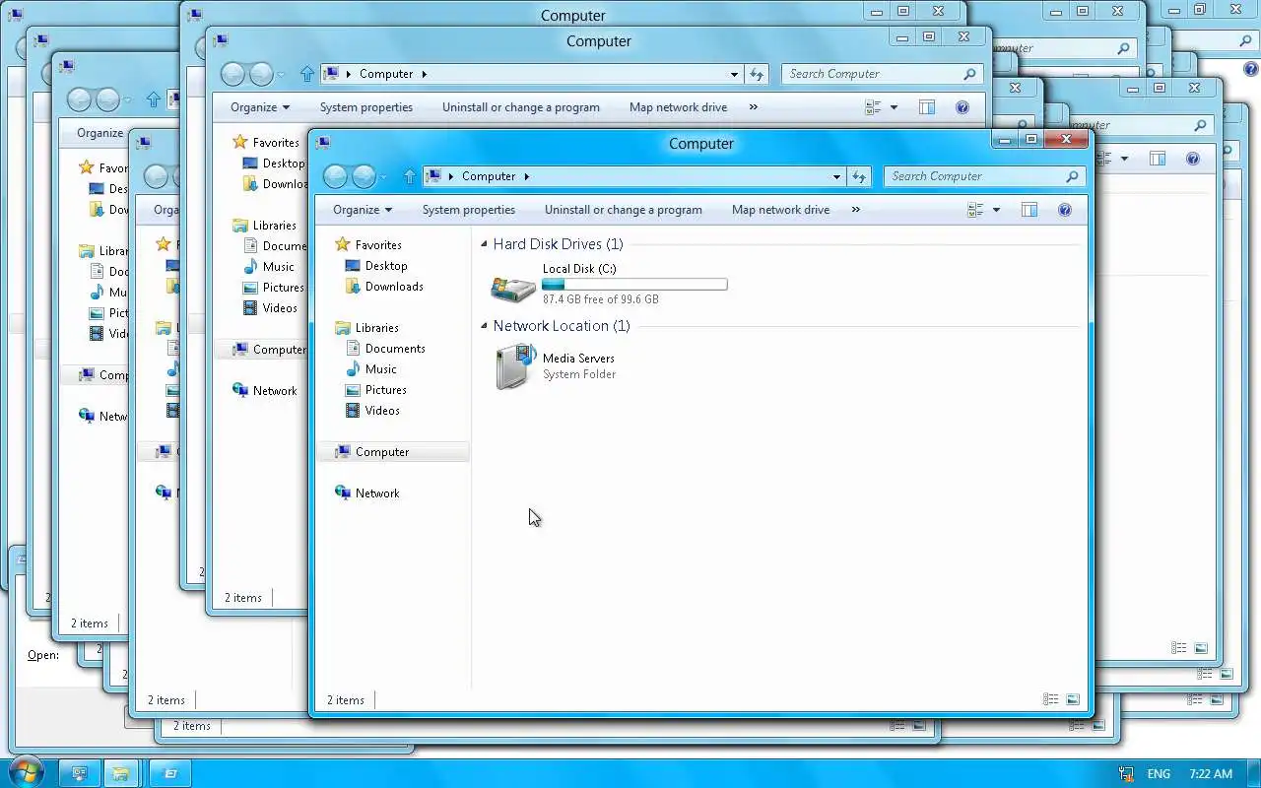Collapse the Network Location (1) group
1261x788 pixels.
pyautogui.click(x=484, y=325)
